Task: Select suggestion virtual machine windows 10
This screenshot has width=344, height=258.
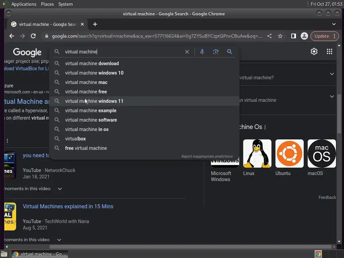Action: 144,73
